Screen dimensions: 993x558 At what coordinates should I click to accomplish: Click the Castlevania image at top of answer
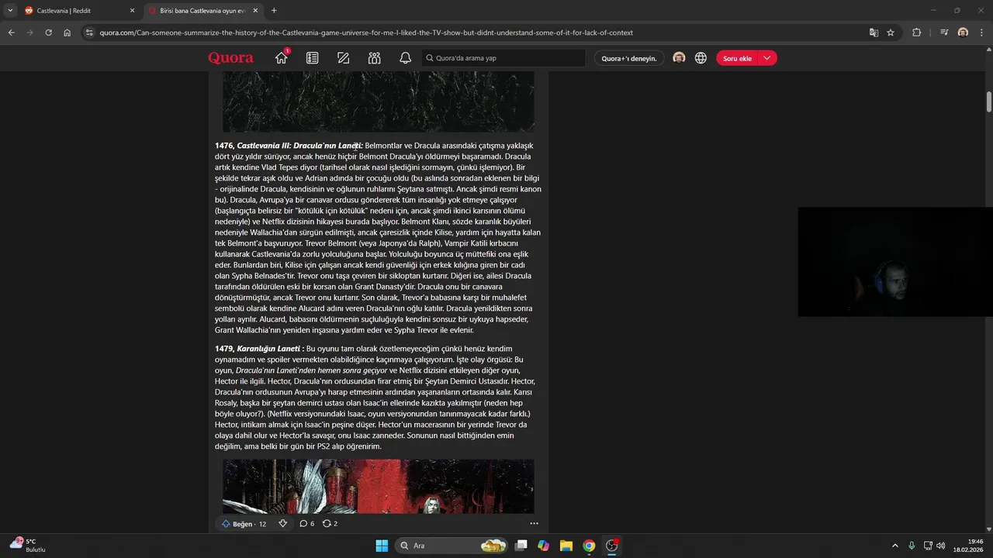click(378, 102)
